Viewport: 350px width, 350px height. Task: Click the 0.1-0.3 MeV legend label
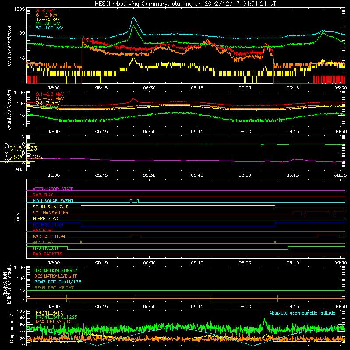[50, 94]
